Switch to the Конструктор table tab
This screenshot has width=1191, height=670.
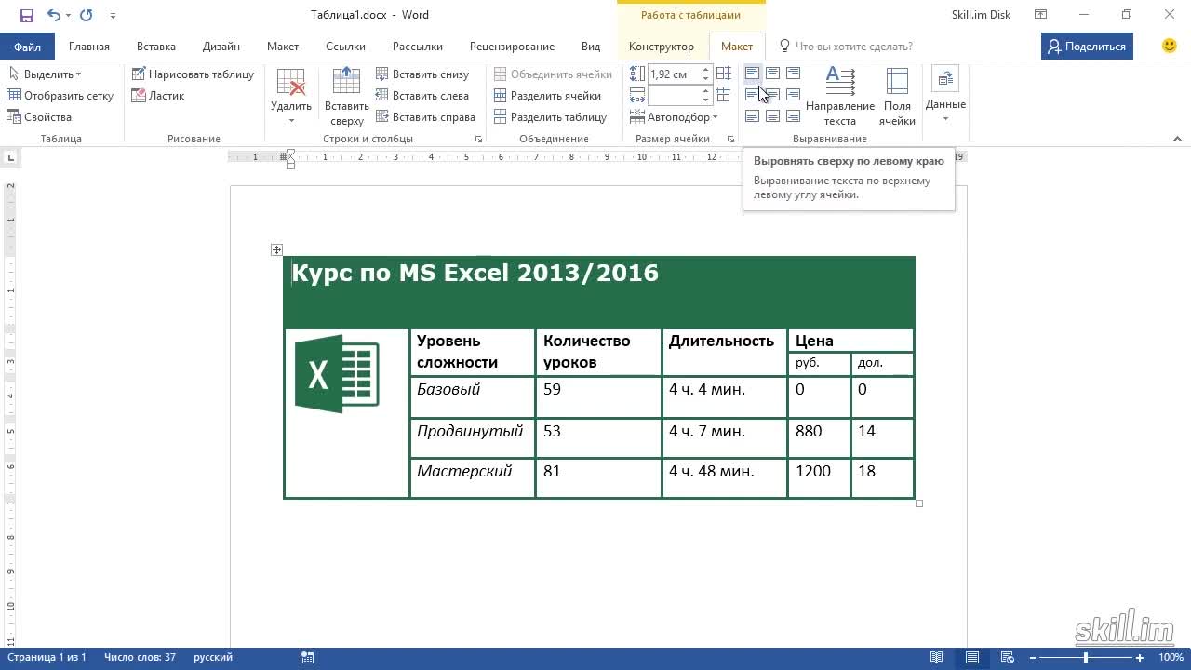pyautogui.click(x=662, y=46)
